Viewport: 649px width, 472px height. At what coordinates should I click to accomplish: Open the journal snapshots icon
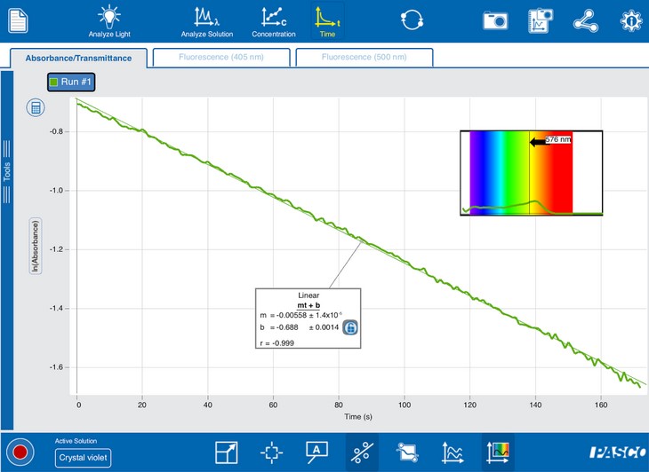click(541, 20)
